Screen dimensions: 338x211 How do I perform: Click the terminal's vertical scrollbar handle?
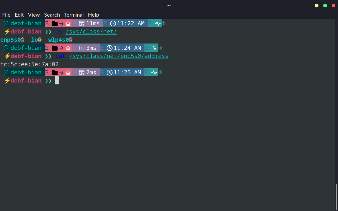336,197
